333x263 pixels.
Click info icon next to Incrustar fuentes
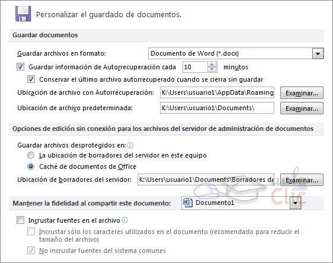pyautogui.click(x=124, y=220)
